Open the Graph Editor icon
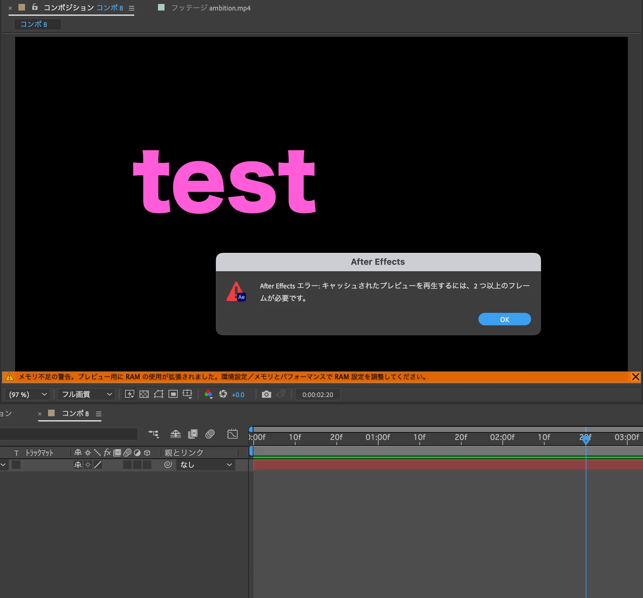 pos(232,434)
